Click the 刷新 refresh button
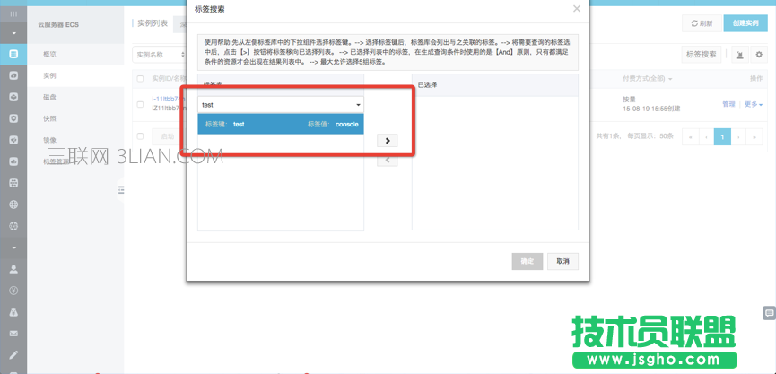776x374 pixels. click(702, 23)
